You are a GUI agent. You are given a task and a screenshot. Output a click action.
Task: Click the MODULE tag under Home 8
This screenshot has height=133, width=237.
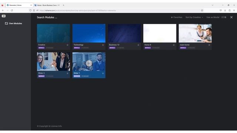(x=148, y=48)
